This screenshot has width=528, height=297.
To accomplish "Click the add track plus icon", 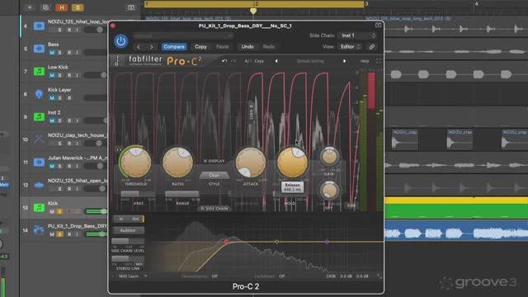I will pyautogui.click(x=30, y=7).
